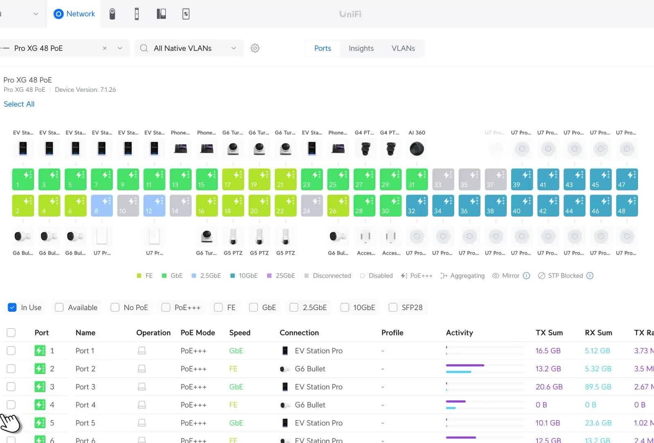Enable the Available filter checkbox
The image size is (654, 443).
click(59, 307)
